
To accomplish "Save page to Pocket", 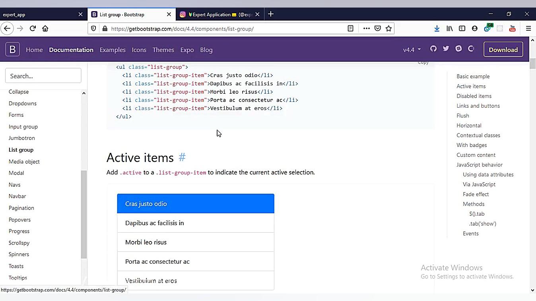I will click(378, 29).
